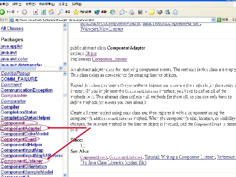
Task: Click packages frame scroll-down arrow
Action: pos(65,64)
